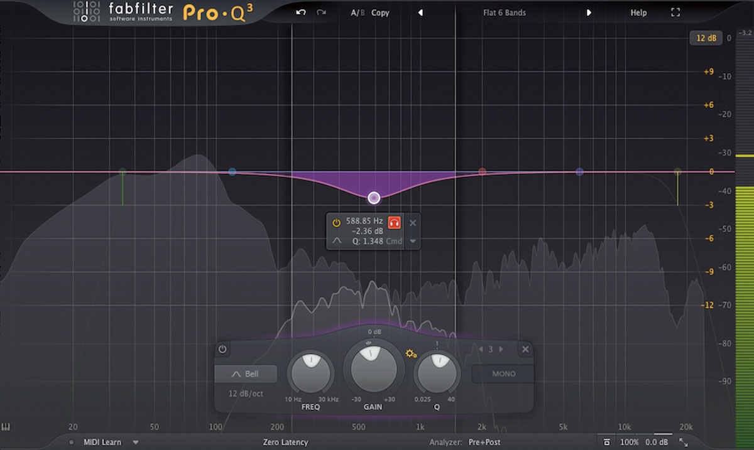Viewport: 754px width, 450px height.
Task: Toggle the A/B state switch
Action: tap(357, 13)
